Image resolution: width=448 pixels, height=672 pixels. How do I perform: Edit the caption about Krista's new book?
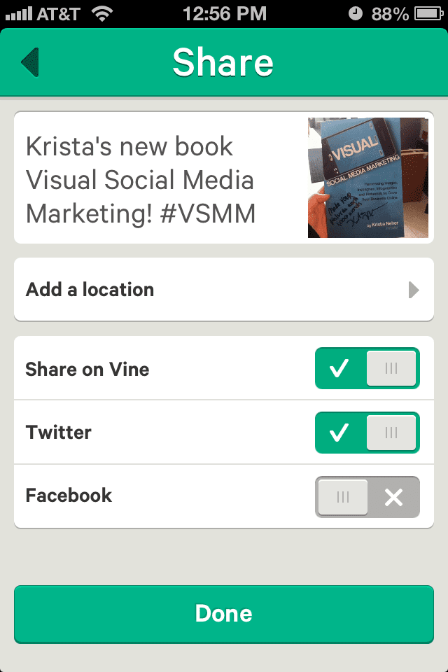click(140, 180)
